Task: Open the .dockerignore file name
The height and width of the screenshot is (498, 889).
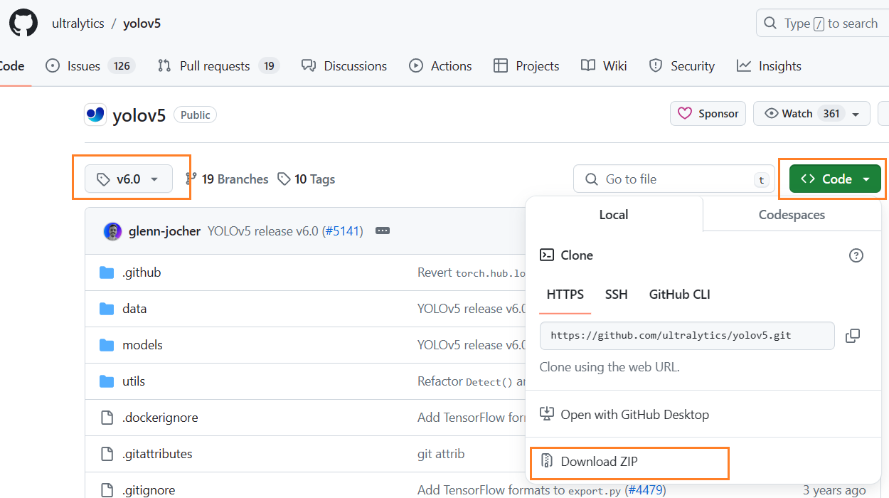Action: (x=160, y=418)
